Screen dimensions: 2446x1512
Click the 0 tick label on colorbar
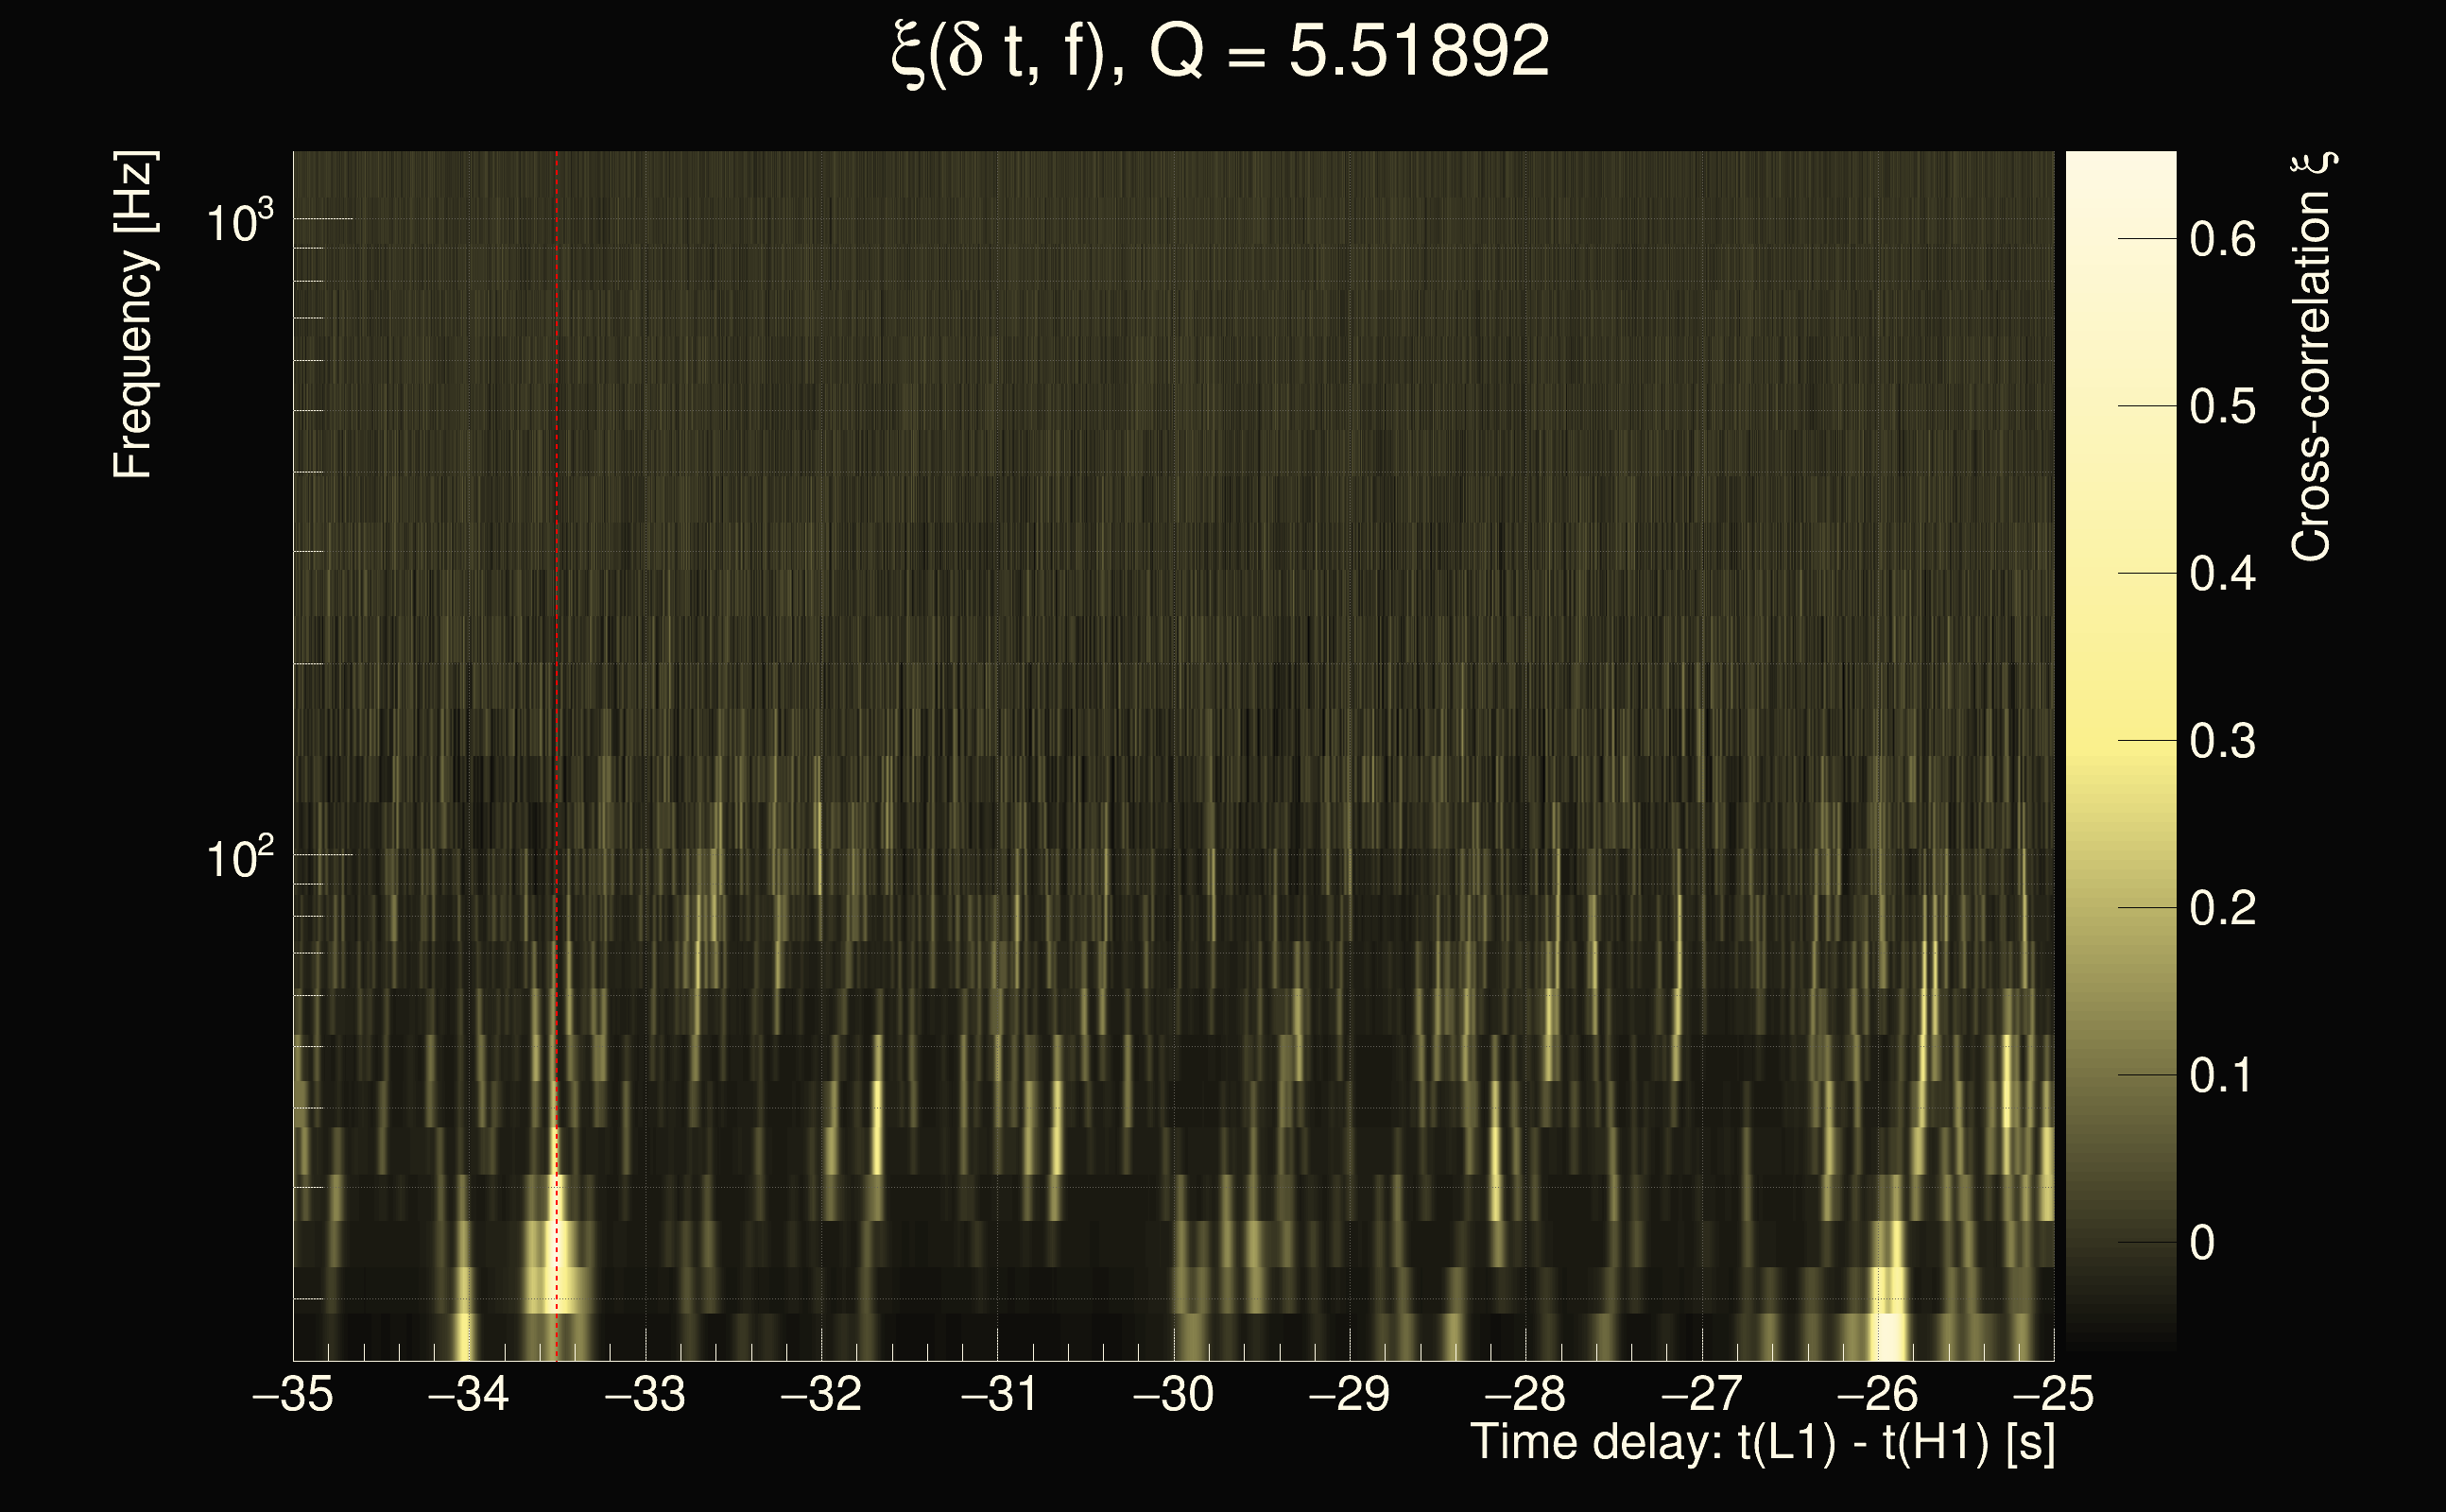(x=2202, y=1244)
